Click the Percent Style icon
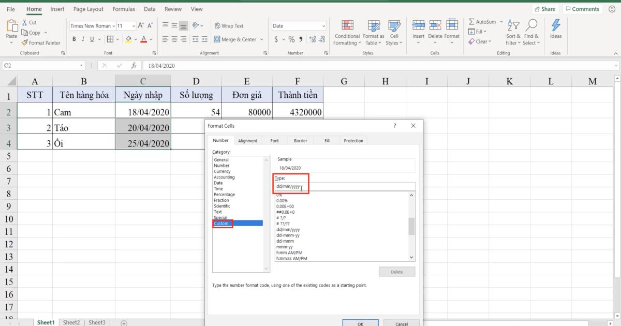 [x=291, y=38]
